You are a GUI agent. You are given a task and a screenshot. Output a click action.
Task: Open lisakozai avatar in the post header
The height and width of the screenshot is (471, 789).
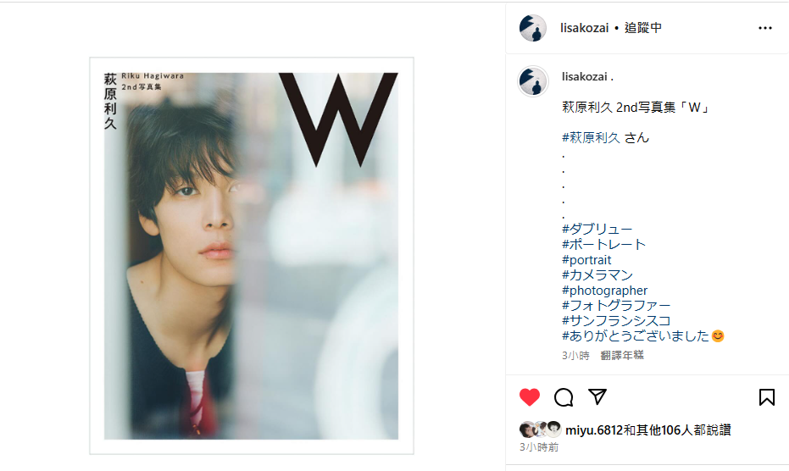click(533, 28)
